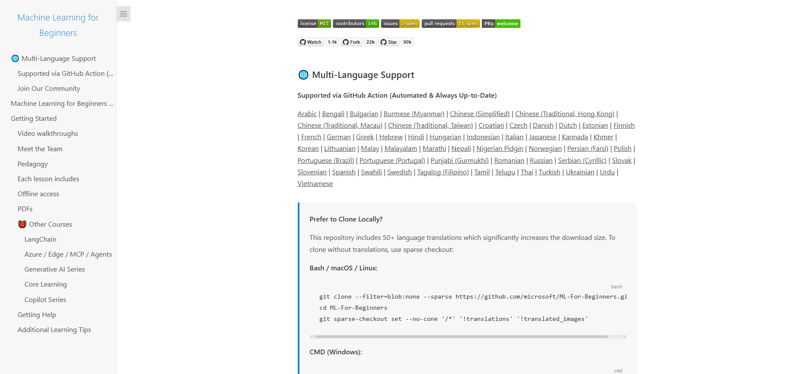Open the Chinese (Simplified) translation link
The width and height of the screenshot is (786, 374).
[x=480, y=114]
